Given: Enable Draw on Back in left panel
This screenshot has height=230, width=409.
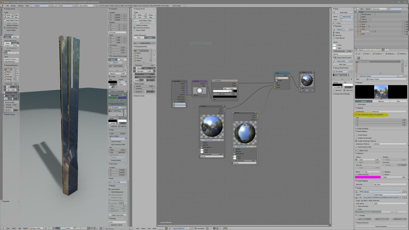Looking at the screenshot, I should tap(5, 30).
